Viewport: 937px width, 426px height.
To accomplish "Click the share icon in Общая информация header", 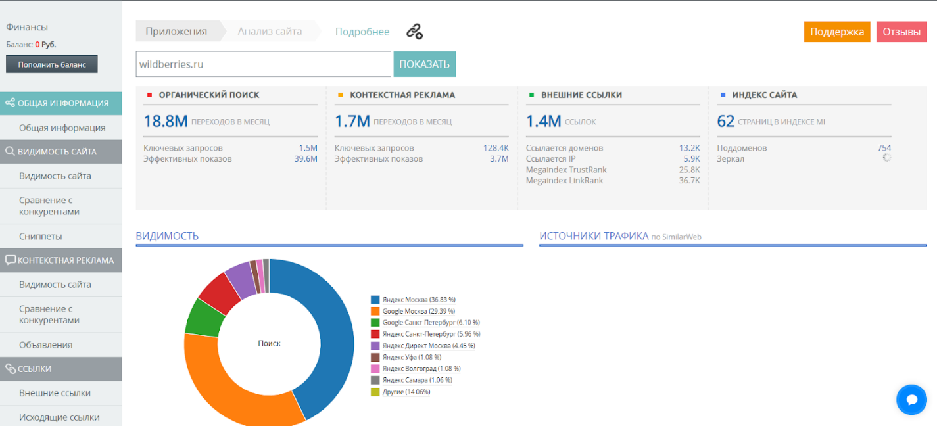I will (10, 103).
